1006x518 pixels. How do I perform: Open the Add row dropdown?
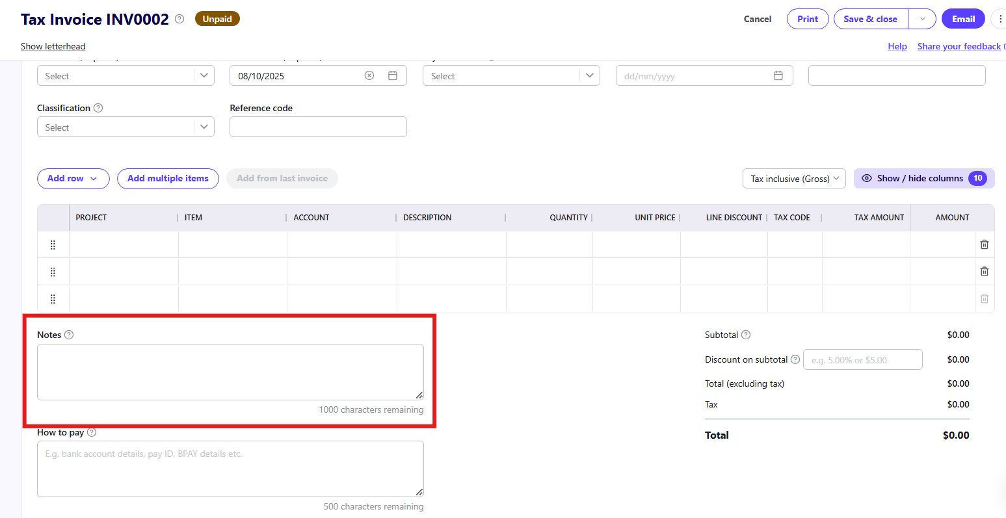pyautogui.click(x=73, y=178)
